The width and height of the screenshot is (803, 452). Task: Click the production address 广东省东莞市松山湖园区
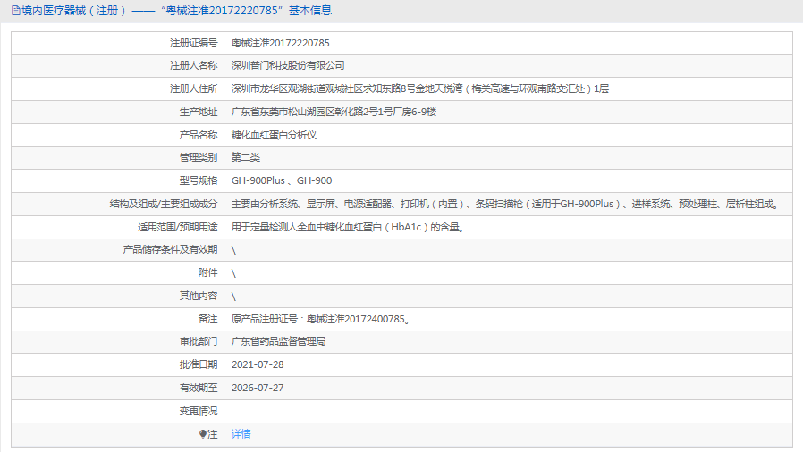(334, 112)
